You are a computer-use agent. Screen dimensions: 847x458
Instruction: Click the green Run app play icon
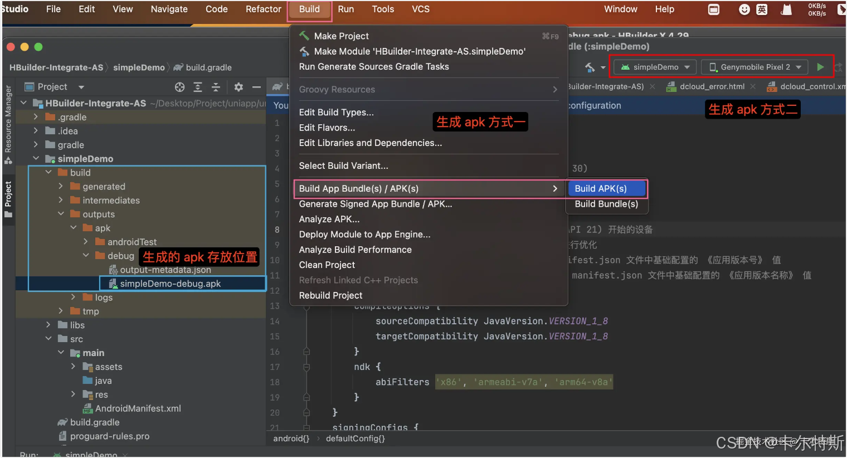[820, 67]
